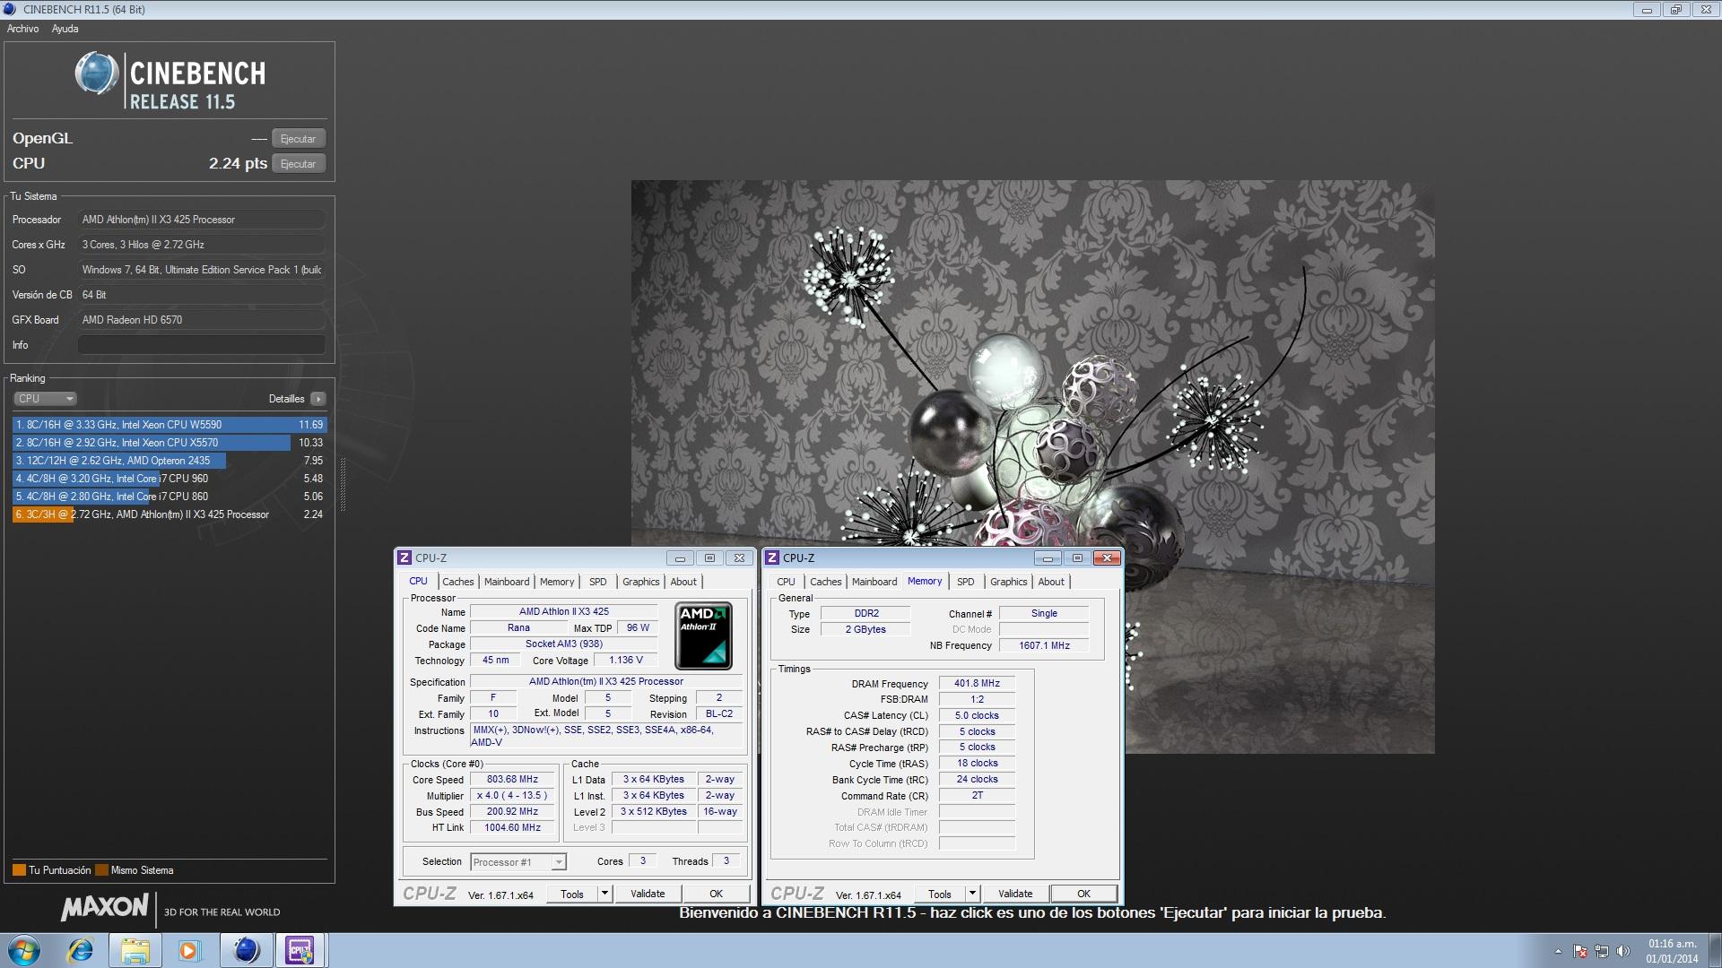Select ranking row Core i7 CPU 860
Viewport: 1722px width, 968px height.
[170, 497]
